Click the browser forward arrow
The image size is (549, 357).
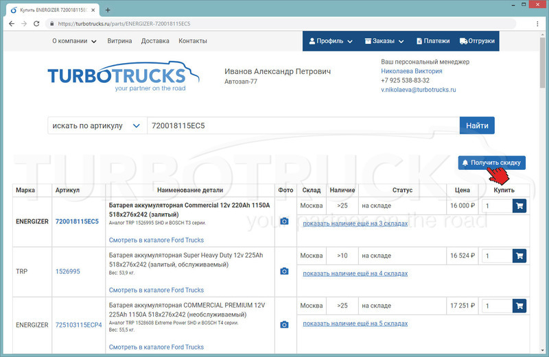click(24, 24)
